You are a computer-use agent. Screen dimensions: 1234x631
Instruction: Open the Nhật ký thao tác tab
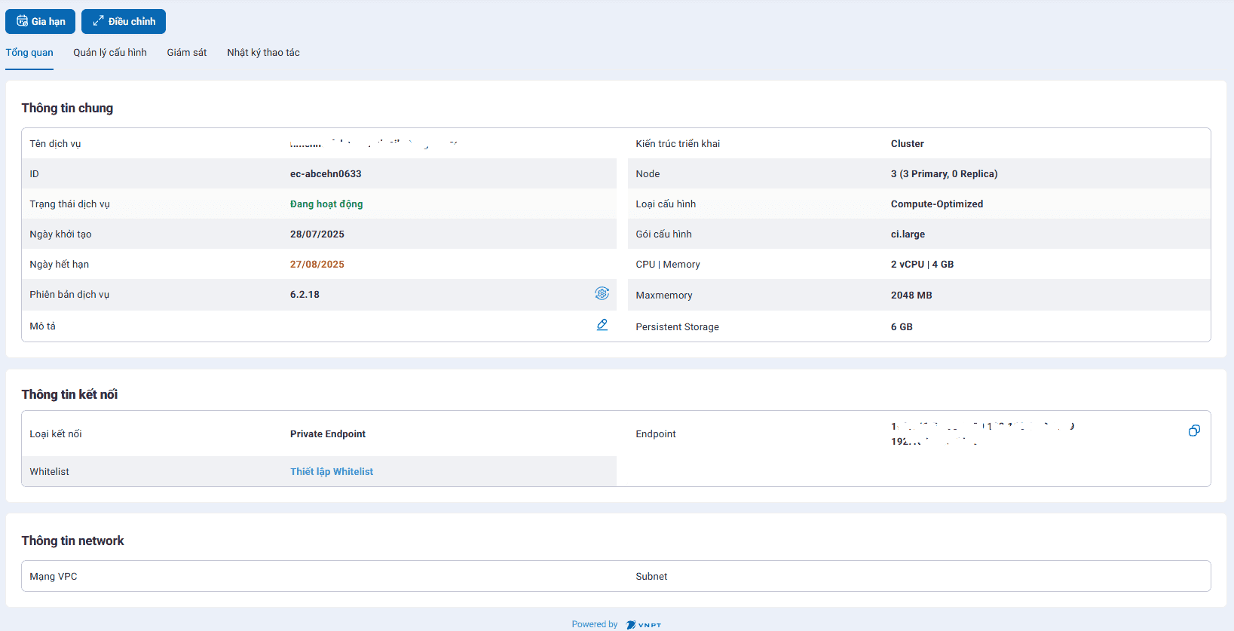[x=263, y=53]
